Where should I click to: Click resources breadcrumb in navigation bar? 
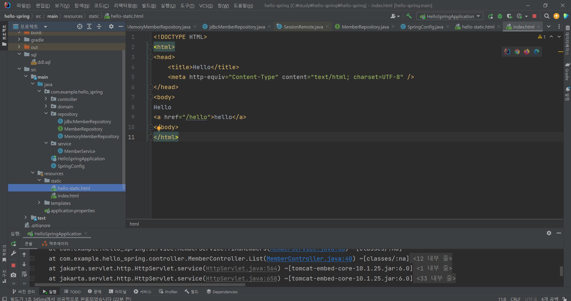[x=73, y=16]
